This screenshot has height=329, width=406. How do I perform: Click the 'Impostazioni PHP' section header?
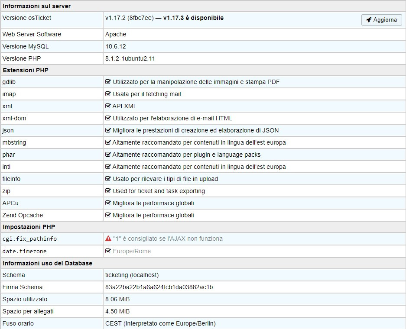pos(29,227)
